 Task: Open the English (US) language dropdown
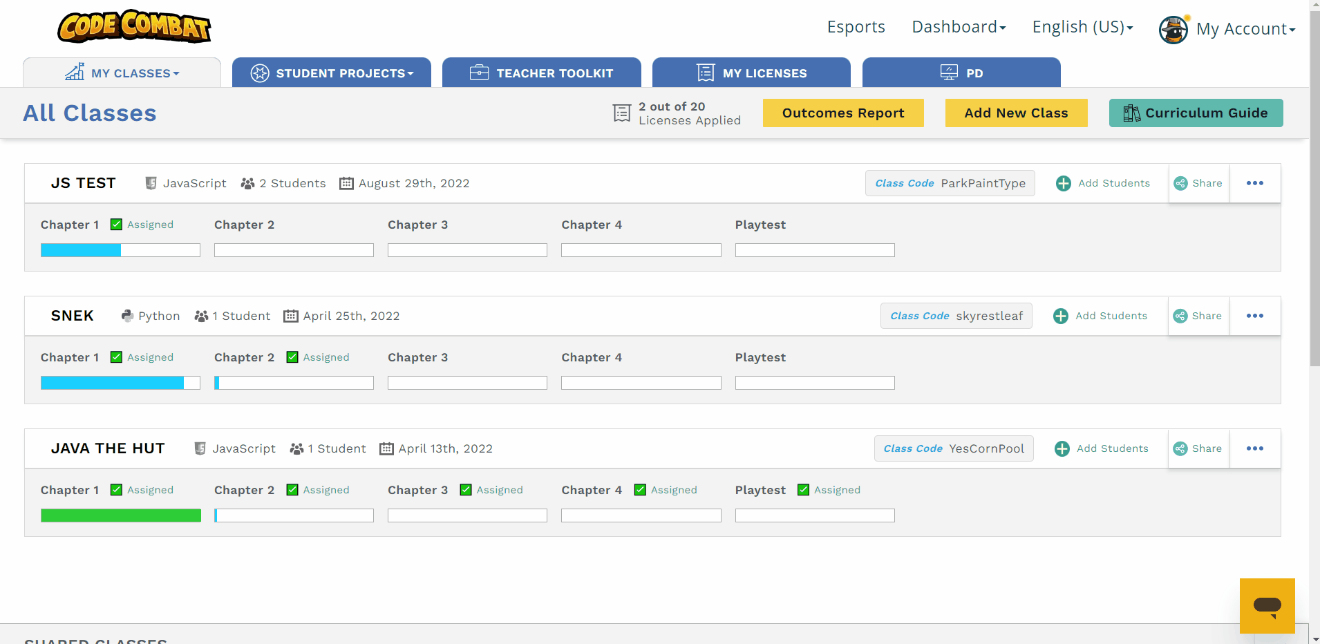pos(1082,27)
